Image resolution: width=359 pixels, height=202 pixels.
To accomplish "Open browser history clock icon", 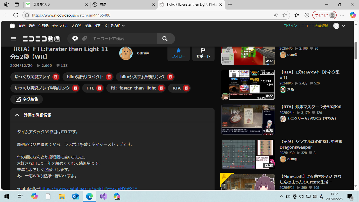I will (x=307, y=15).
